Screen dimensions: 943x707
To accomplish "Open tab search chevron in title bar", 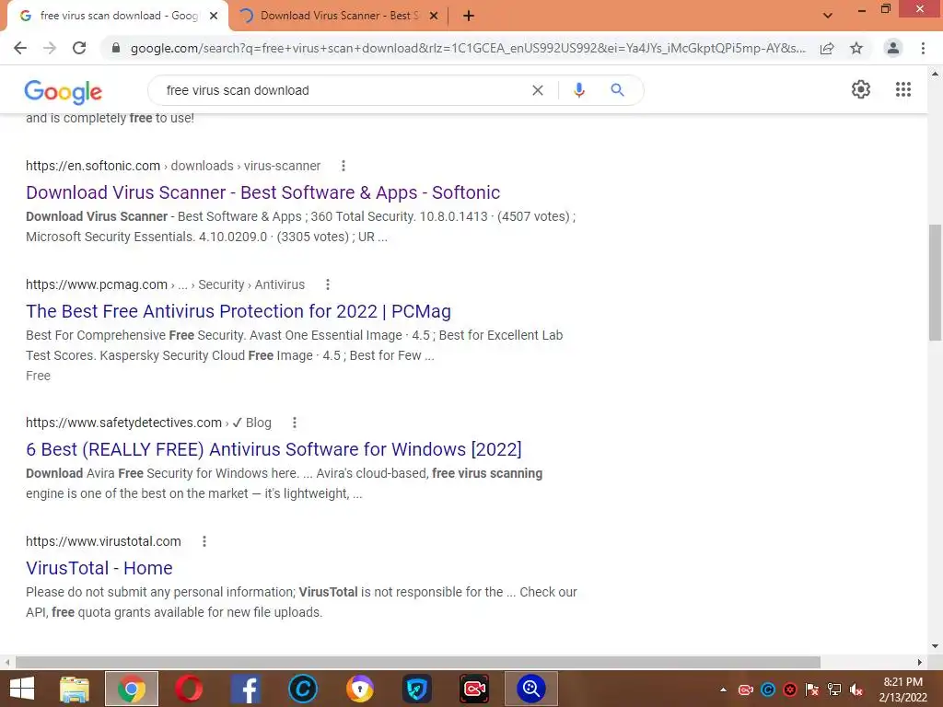I will 828,16.
